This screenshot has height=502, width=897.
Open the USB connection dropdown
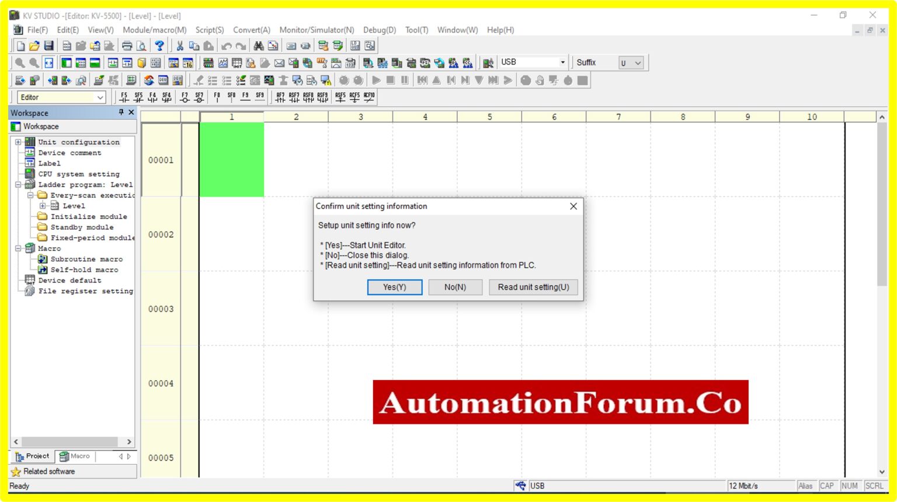pos(561,61)
